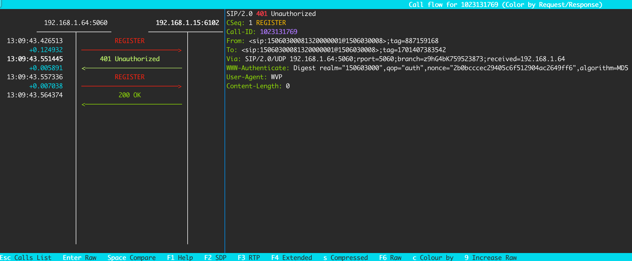Click the 192.168.1.64:5060 column header
The width and height of the screenshot is (632, 261).
click(76, 23)
